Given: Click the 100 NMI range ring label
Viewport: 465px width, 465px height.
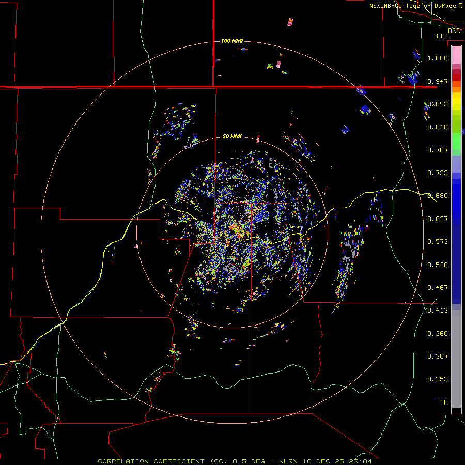Looking at the screenshot, I should pyautogui.click(x=232, y=41).
